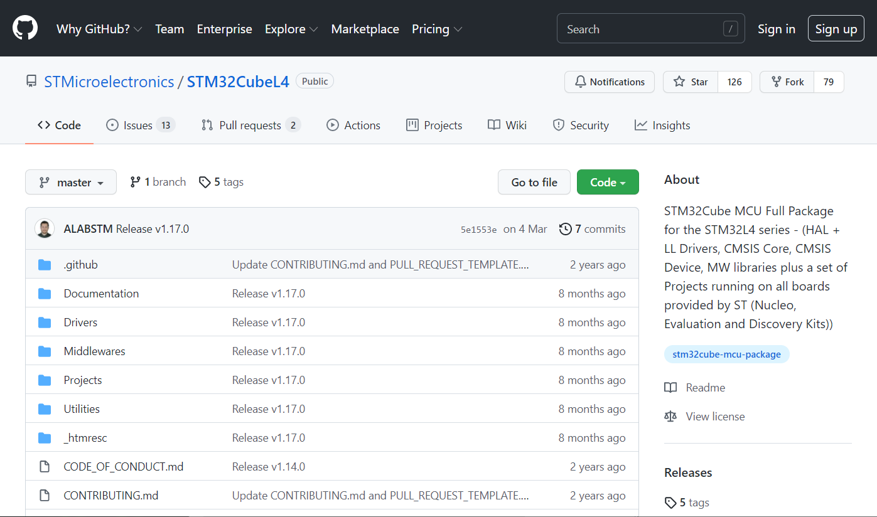Viewport: 877px width, 517px height.
Task: Click the Documentation folder icon
Action: pos(45,294)
